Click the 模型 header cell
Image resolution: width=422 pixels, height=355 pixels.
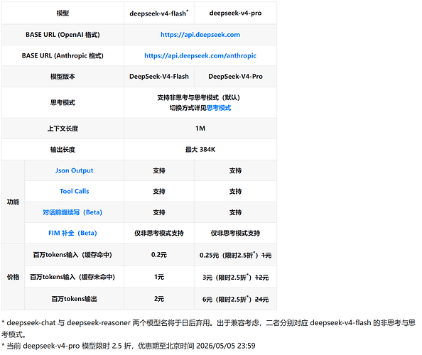[x=63, y=13]
